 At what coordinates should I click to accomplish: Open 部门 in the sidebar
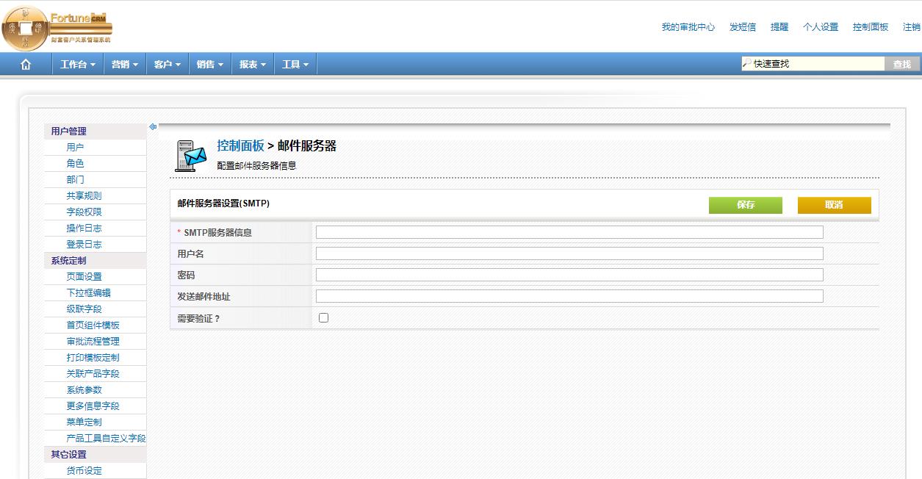[x=75, y=180]
